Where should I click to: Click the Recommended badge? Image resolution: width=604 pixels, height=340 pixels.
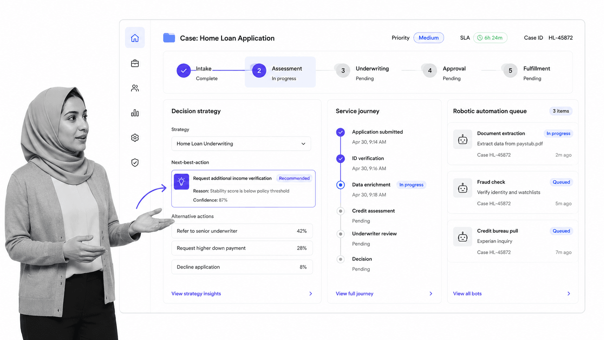[x=294, y=178]
